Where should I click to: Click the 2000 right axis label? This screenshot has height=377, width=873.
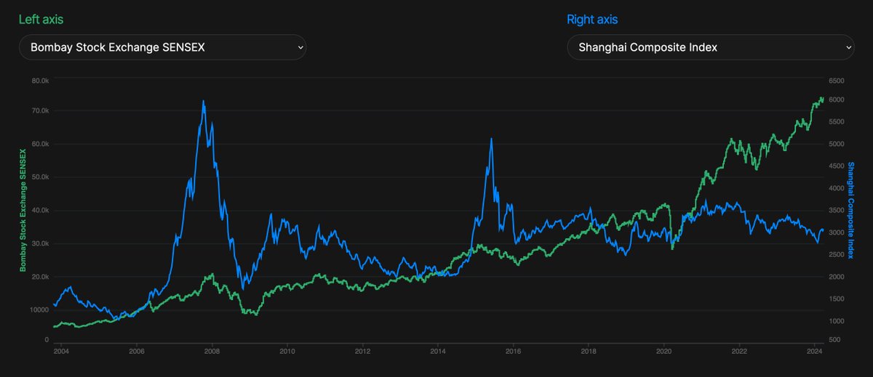point(836,277)
